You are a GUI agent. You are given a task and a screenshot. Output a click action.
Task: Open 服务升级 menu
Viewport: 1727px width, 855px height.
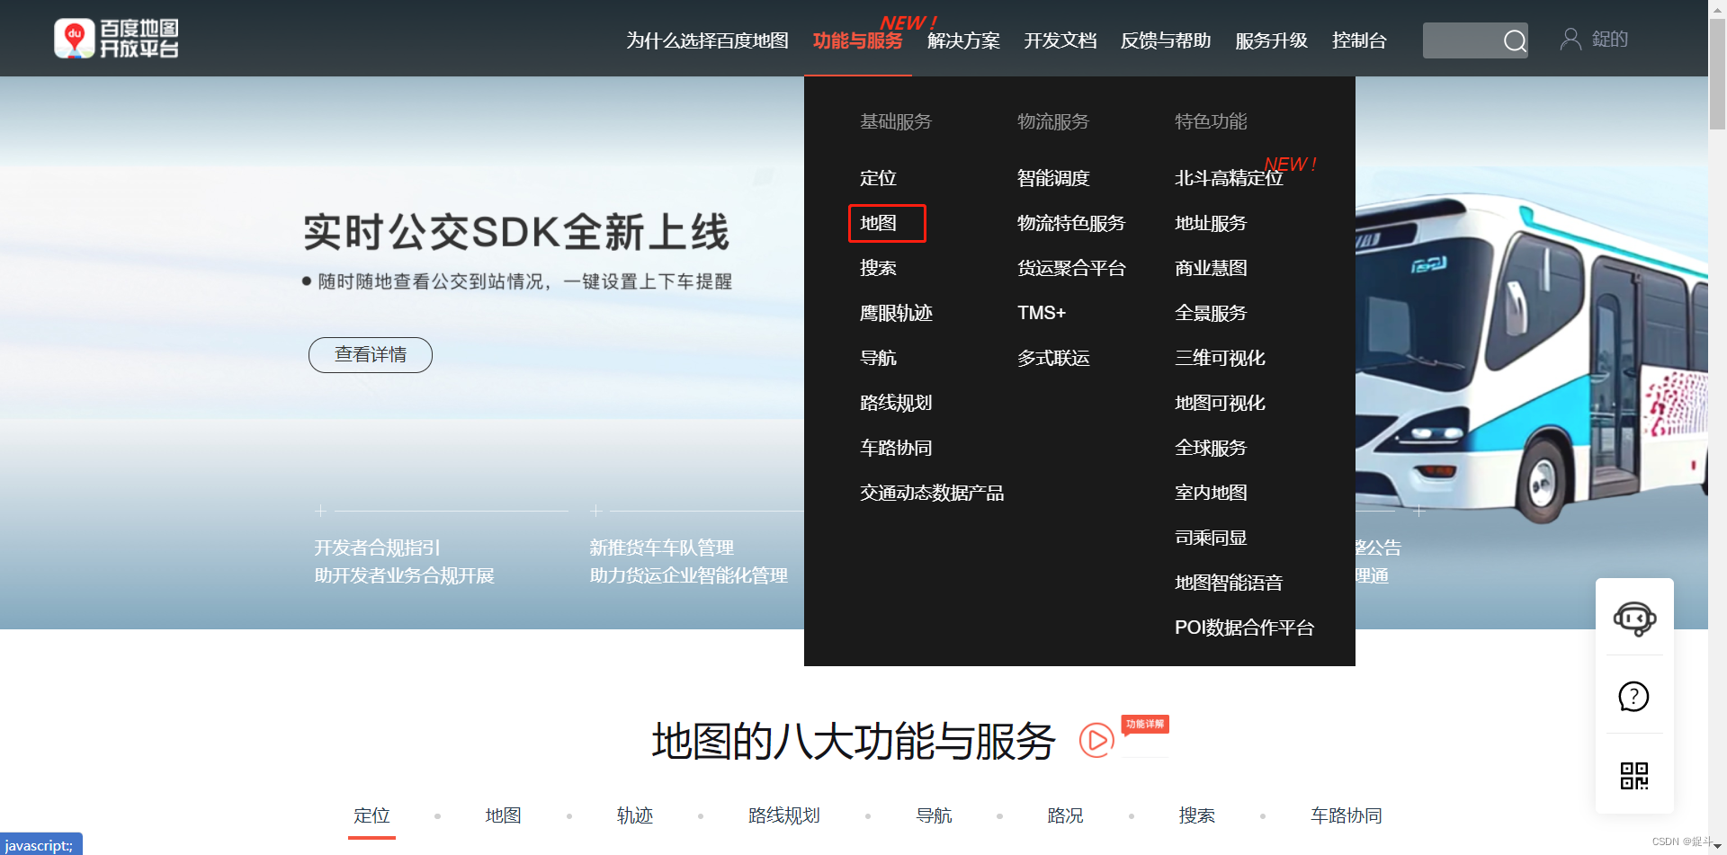[x=1271, y=40]
